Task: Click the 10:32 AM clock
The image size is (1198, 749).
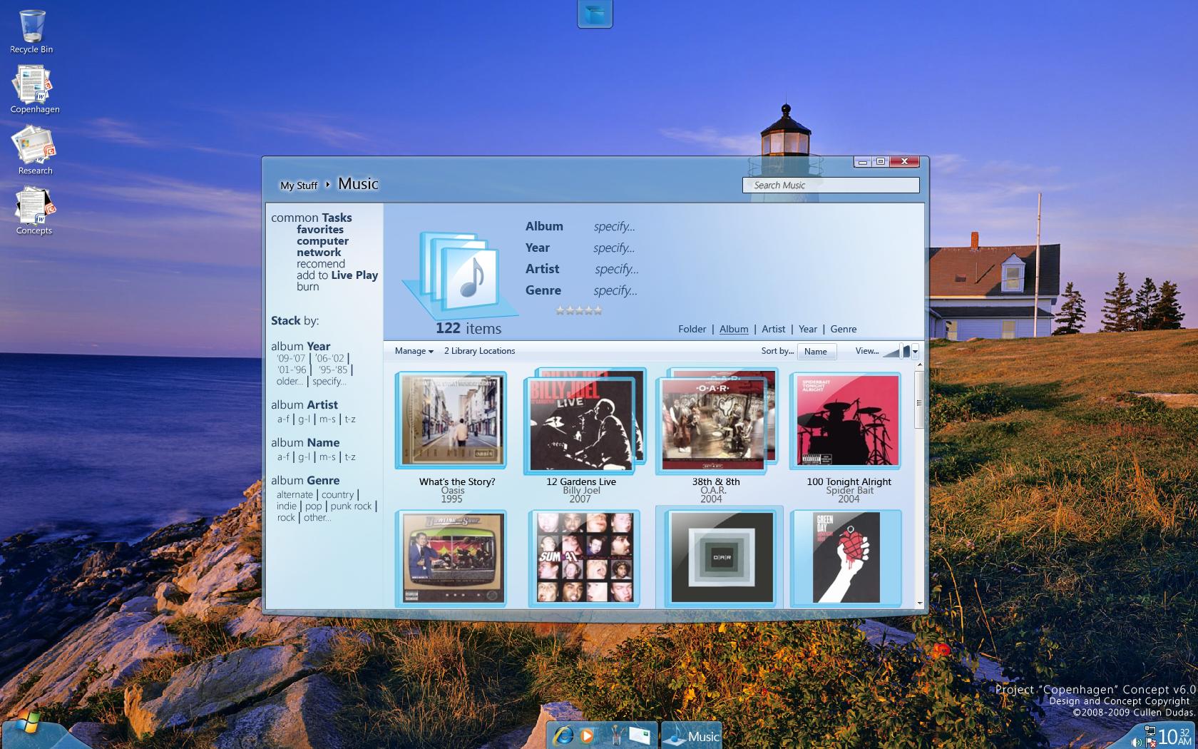Action: point(1175,736)
